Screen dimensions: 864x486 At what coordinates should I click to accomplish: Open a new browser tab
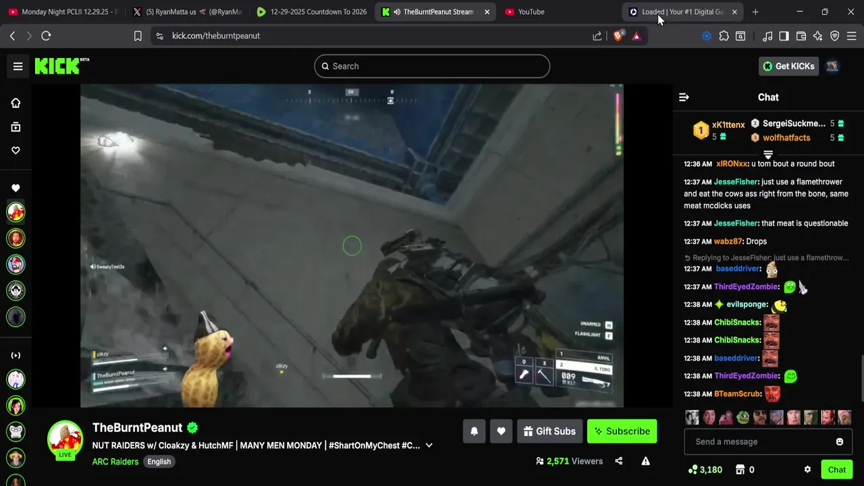point(755,11)
